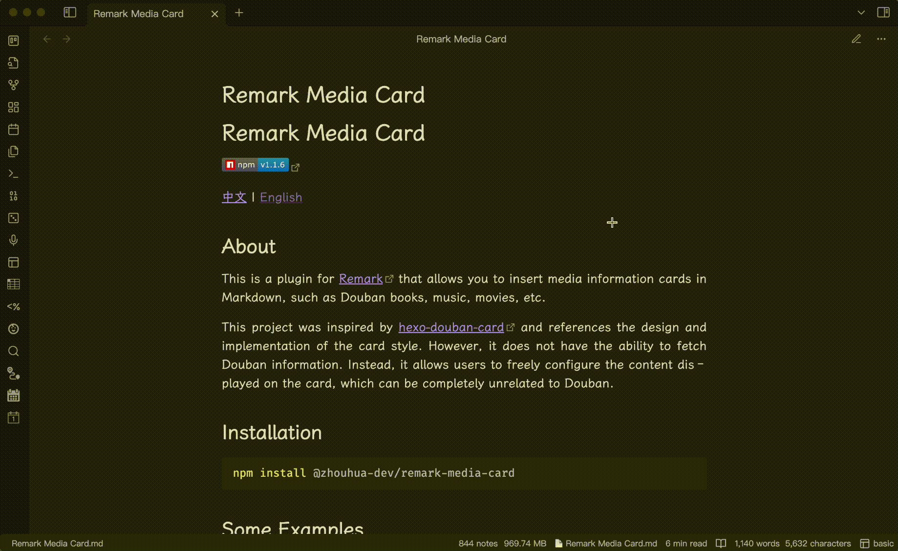Screen dimensions: 898x551
Task: Open the daily note calendar icon
Action: point(14,129)
